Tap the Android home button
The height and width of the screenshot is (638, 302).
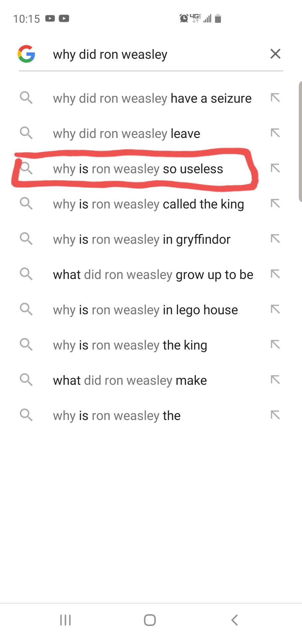click(150, 620)
